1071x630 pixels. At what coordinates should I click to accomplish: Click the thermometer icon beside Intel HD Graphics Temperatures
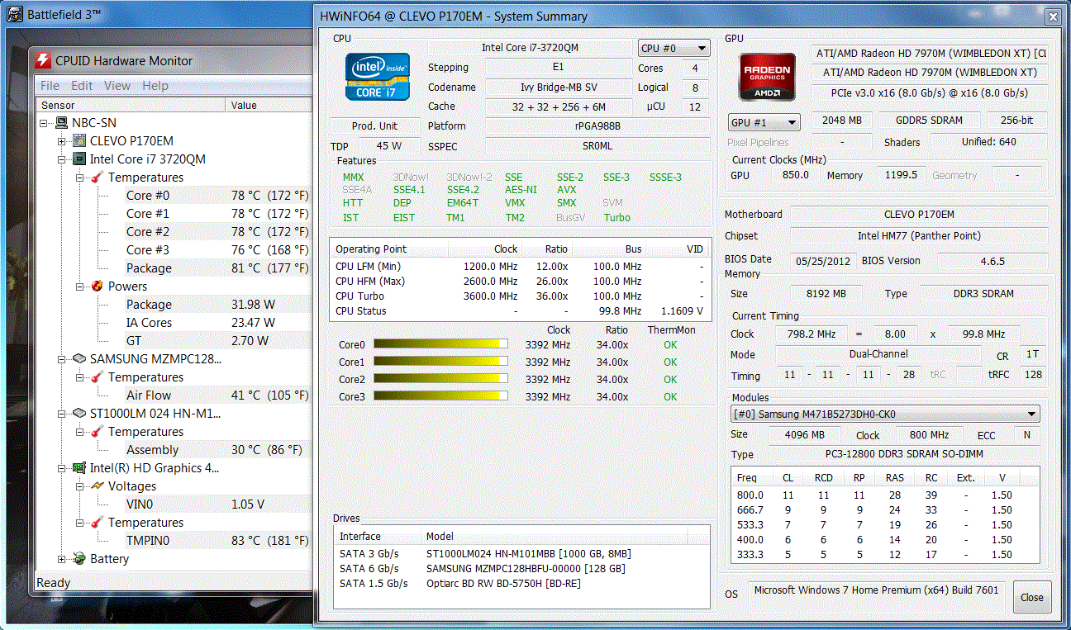(x=98, y=522)
